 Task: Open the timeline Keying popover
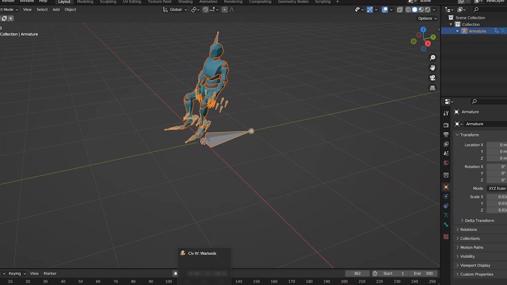[x=17, y=273]
